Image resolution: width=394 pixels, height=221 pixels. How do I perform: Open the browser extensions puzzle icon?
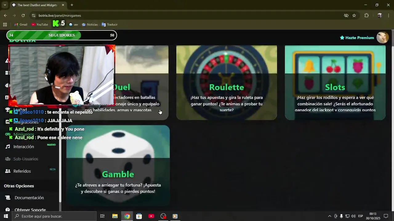[x=366, y=15]
